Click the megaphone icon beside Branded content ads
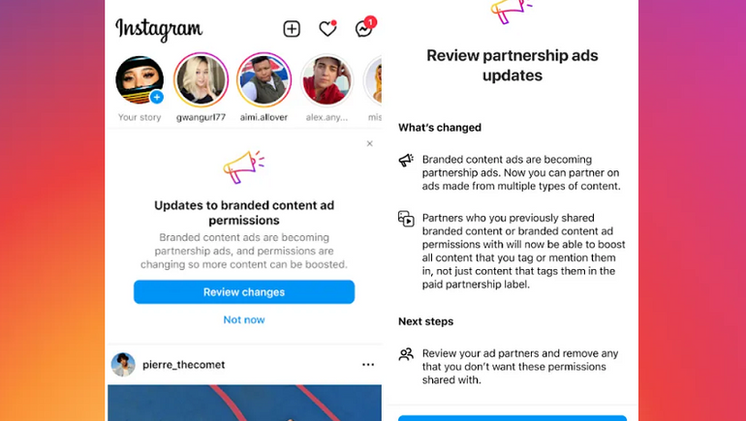This screenshot has width=746, height=421. 406,160
